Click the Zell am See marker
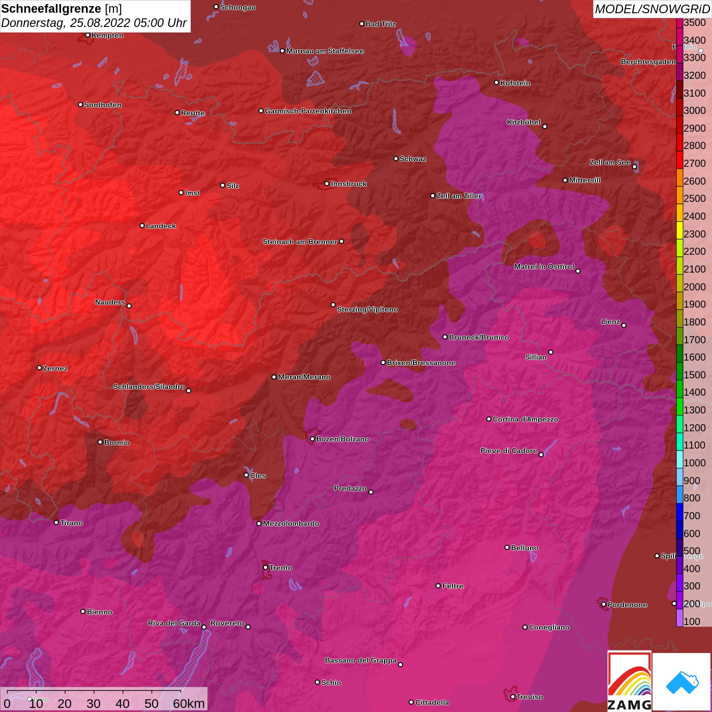Image resolution: width=712 pixels, height=712 pixels. click(x=634, y=166)
